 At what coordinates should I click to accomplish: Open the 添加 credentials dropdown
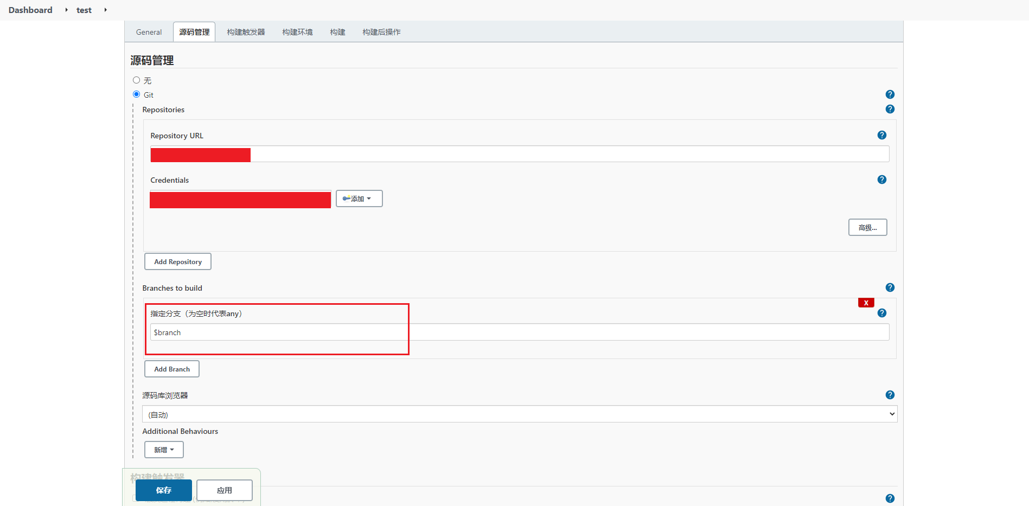pos(359,198)
